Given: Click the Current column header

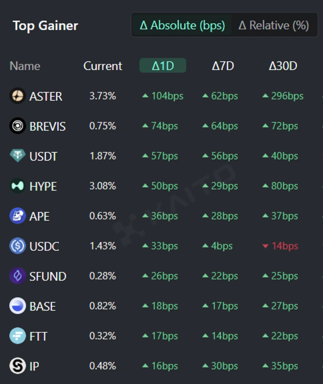Looking at the screenshot, I should pos(103,66).
